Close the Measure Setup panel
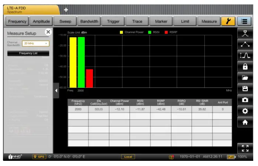Screen dimensions: 258x166 point(48,32)
